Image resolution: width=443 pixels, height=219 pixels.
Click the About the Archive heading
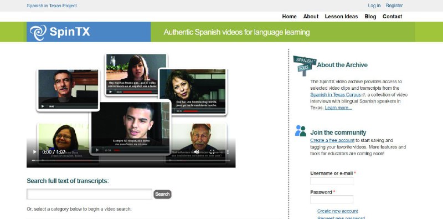click(342, 65)
